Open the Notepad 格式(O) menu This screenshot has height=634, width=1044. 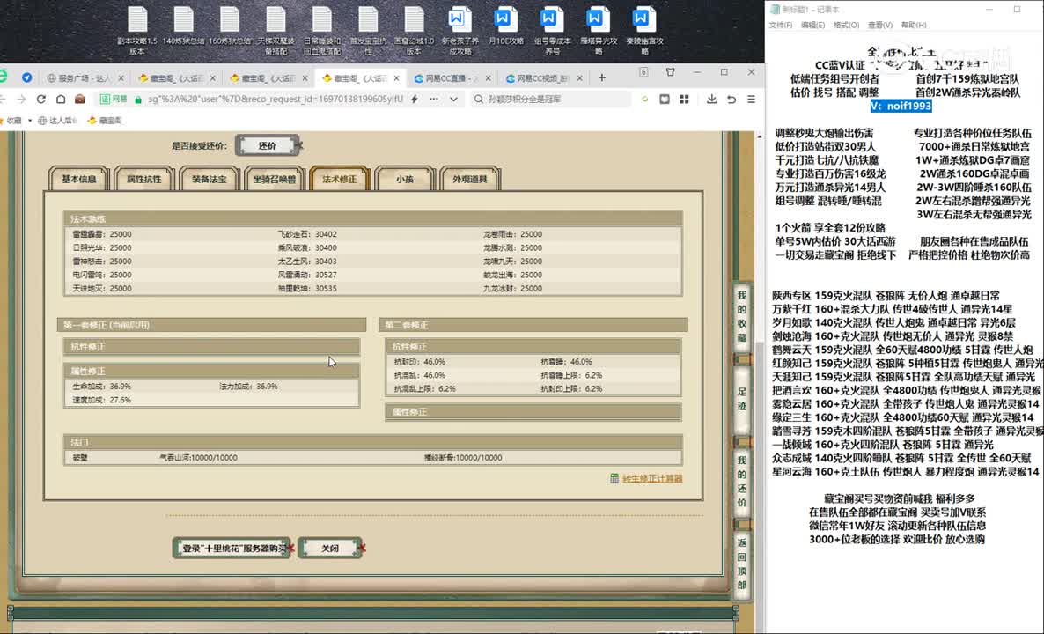coord(846,26)
